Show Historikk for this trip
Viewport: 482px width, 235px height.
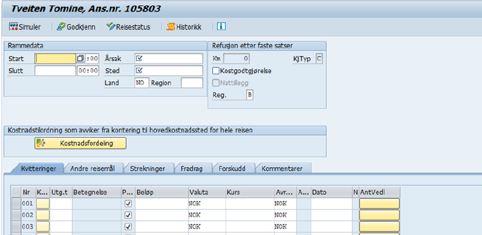(x=184, y=27)
